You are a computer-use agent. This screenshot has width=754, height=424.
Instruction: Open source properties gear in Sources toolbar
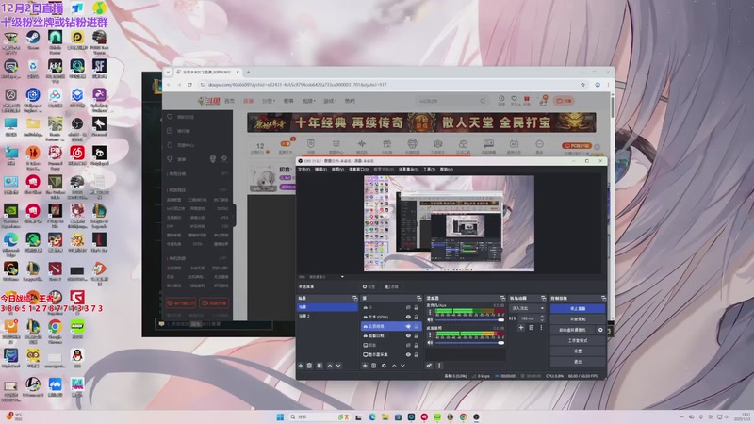[384, 366]
